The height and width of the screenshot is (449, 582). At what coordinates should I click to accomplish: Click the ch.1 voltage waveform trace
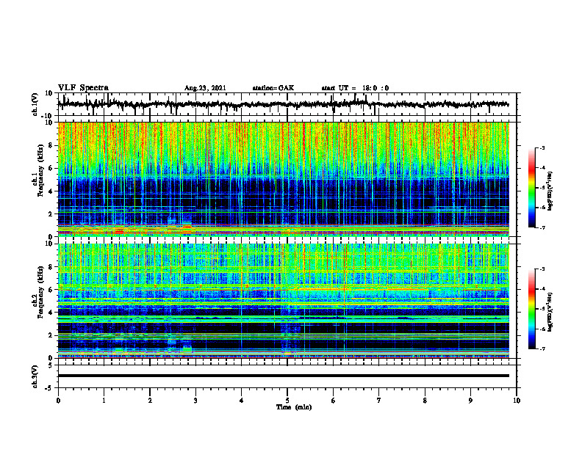pos(283,104)
